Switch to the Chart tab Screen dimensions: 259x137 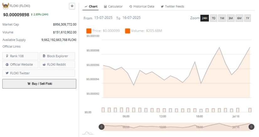pyautogui.click(x=91, y=7)
